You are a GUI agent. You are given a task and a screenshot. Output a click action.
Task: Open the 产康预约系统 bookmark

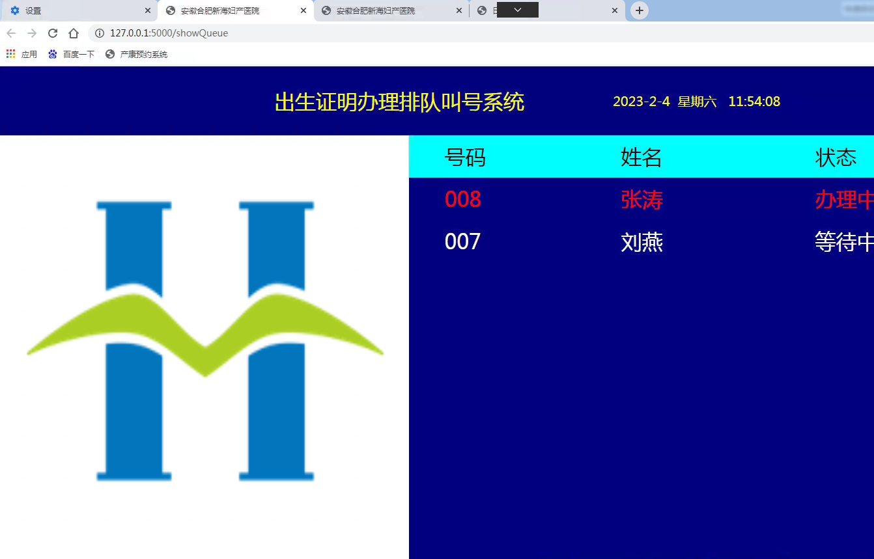pos(137,55)
